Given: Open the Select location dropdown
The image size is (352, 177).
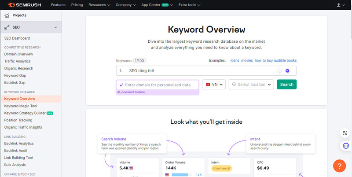Looking at the screenshot, I should point(251,85).
